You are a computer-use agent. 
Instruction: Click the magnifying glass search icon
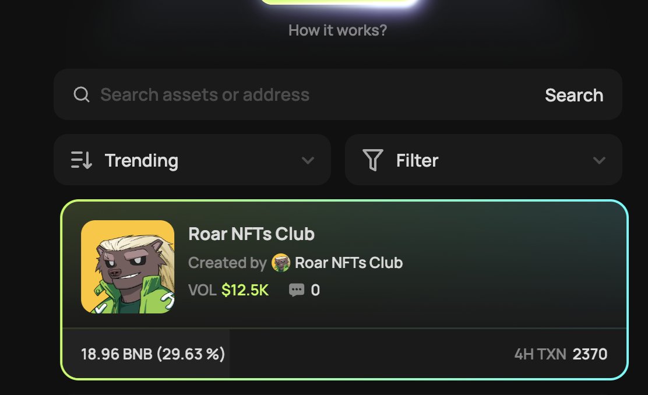82,94
